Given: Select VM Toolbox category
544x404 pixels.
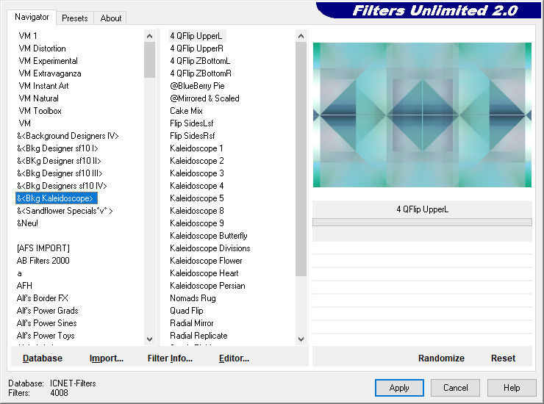Looking at the screenshot, I should 40,111.
